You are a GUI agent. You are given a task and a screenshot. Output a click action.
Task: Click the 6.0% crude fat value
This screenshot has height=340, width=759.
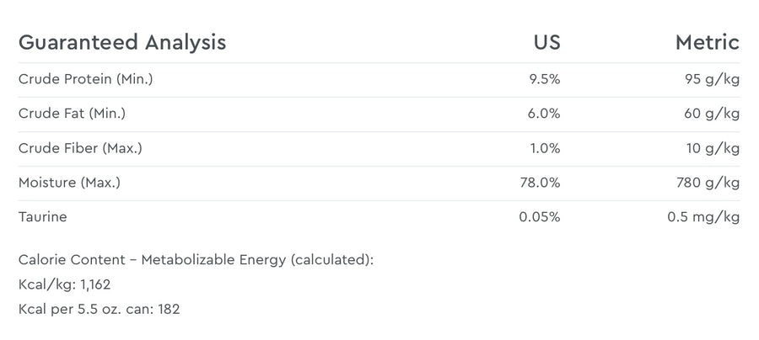[x=544, y=114]
